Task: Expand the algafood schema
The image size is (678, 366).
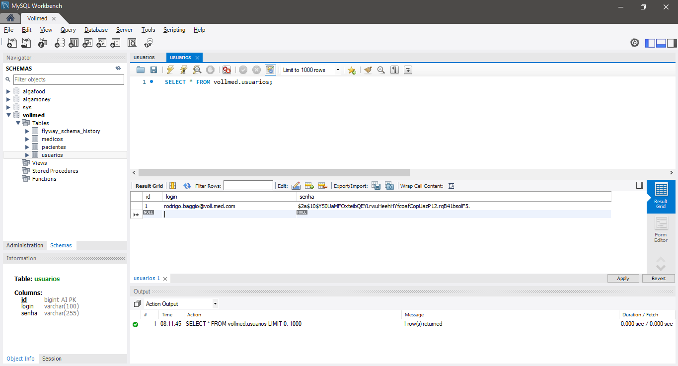Action: pyautogui.click(x=8, y=91)
